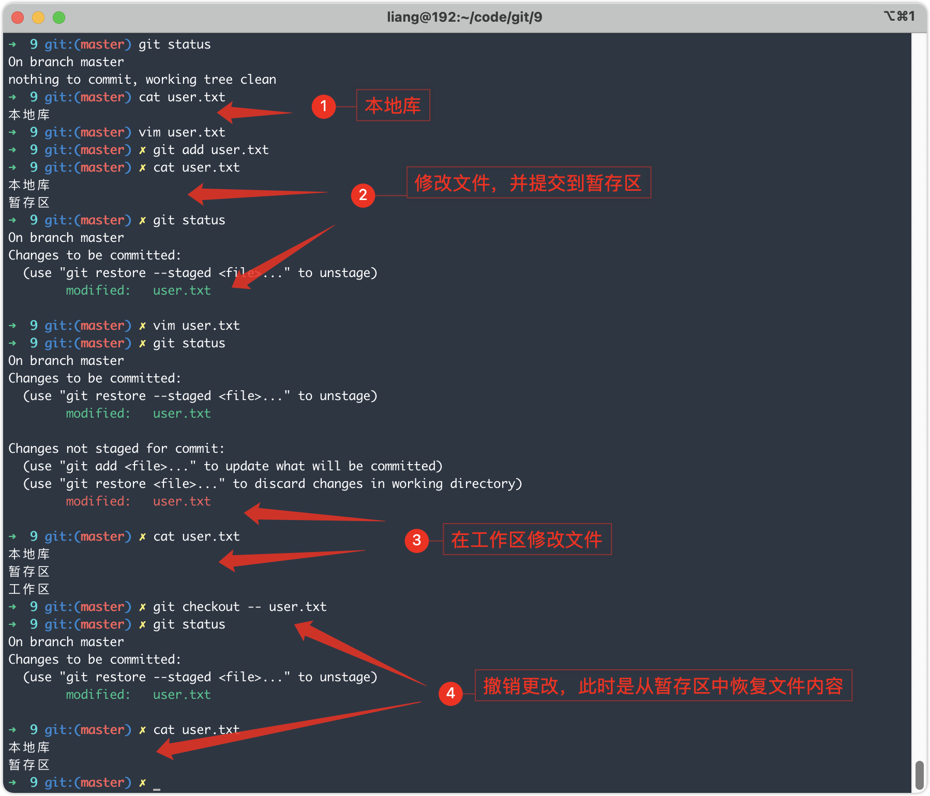Click the red circled number 3 marker
The image size is (930, 796).
(x=417, y=541)
